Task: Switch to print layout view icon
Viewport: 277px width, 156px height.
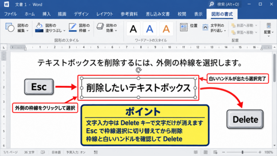Action: 206,152
